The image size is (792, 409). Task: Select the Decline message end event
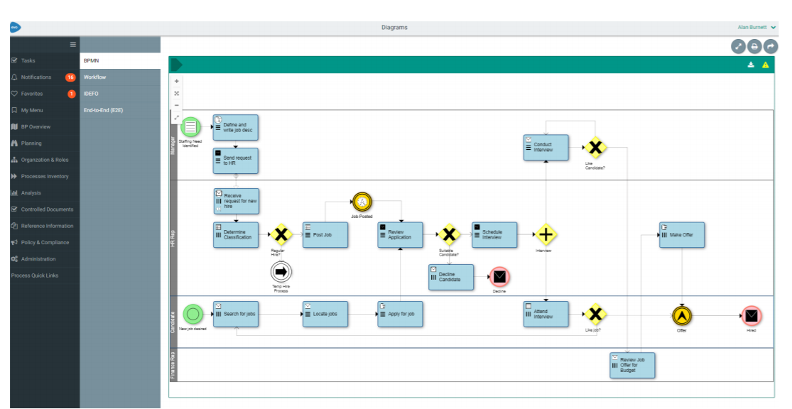click(x=499, y=277)
